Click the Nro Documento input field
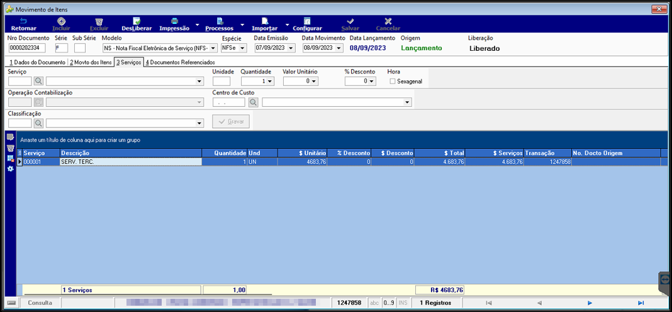Viewport: 672px width, 312px height. pos(27,48)
